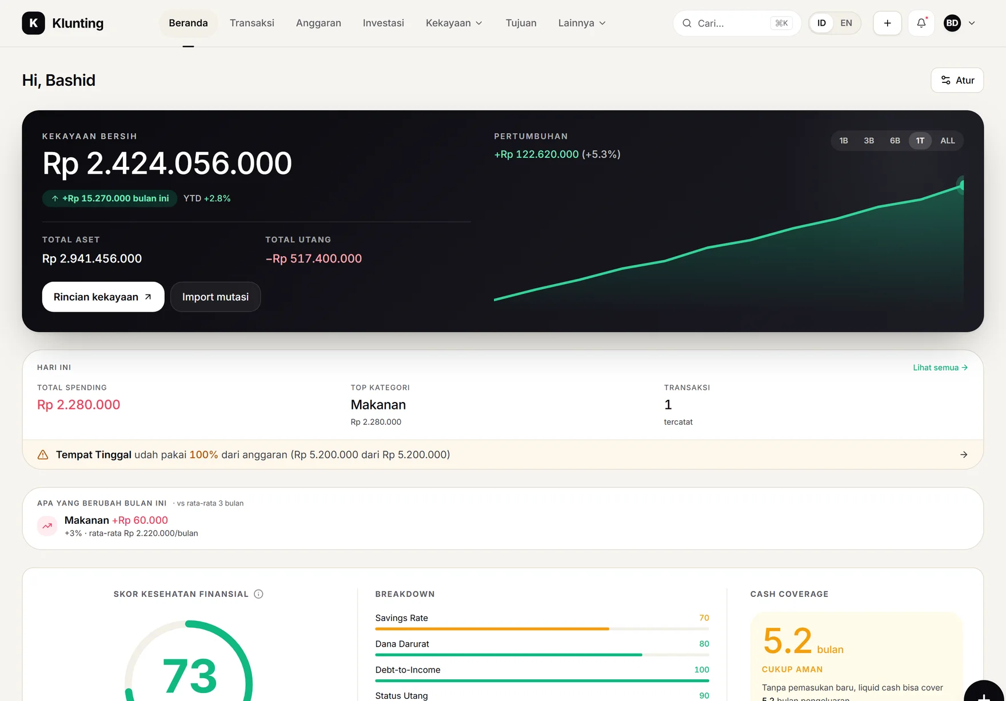The width and height of the screenshot is (1006, 701).
Task: Click the floating plus button at bottom right
Action: click(985, 691)
